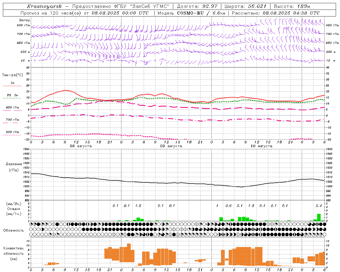
Task: Click the '2.4' precipitation value
Action: (x=319, y=206)
